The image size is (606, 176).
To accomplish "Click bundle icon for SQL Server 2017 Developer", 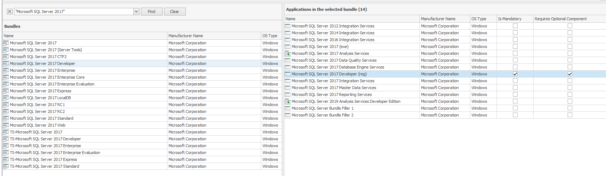I will click(x=6, y=63).
